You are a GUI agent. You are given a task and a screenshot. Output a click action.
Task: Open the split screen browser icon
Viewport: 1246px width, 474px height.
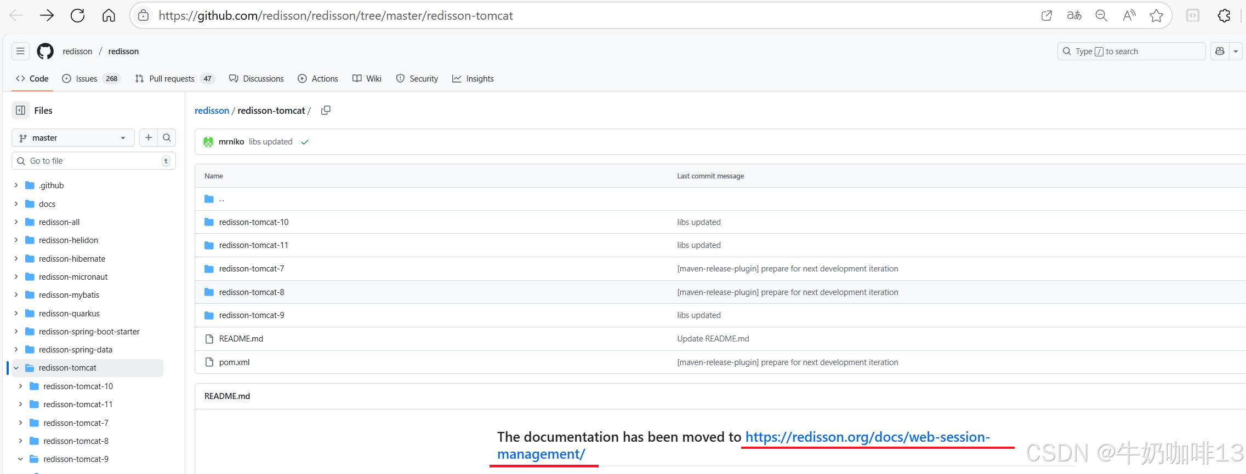coord(1193,15)
